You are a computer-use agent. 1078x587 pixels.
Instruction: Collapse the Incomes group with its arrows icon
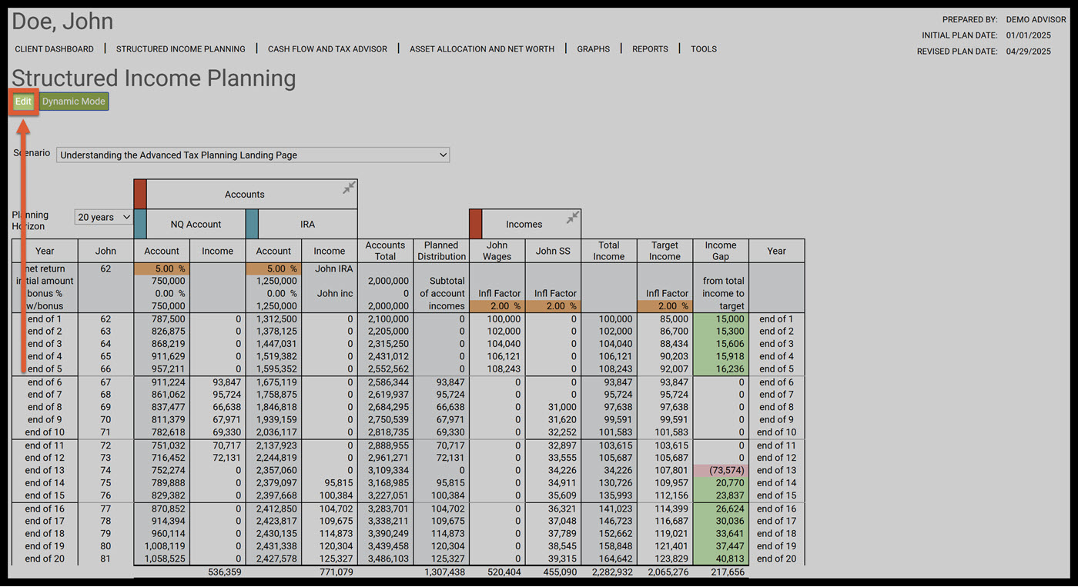[572, 218]
